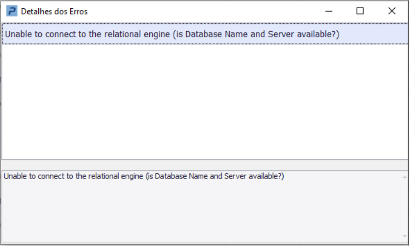Click blank right end of the highlighted row
409x246 pixels.
(x=378, y=34)
